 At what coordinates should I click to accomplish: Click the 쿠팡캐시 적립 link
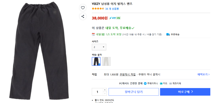pos(128,74)
